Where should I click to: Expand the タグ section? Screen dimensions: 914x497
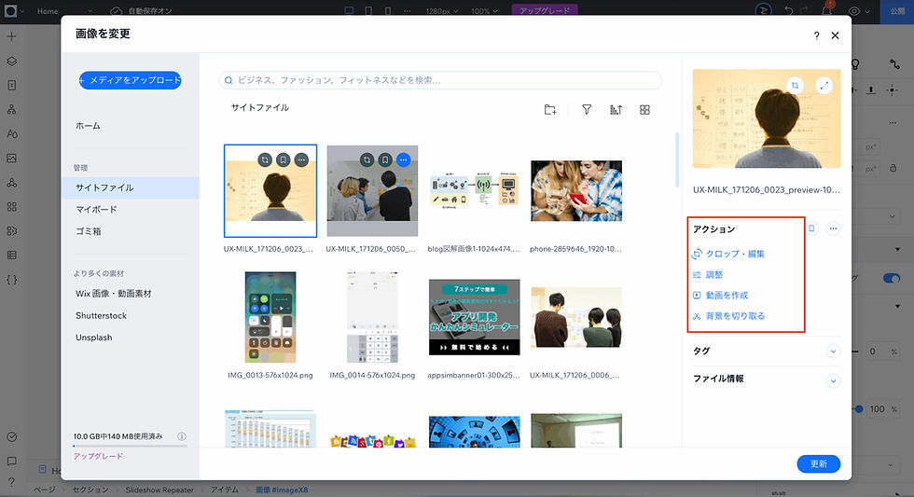click(833, 352)
